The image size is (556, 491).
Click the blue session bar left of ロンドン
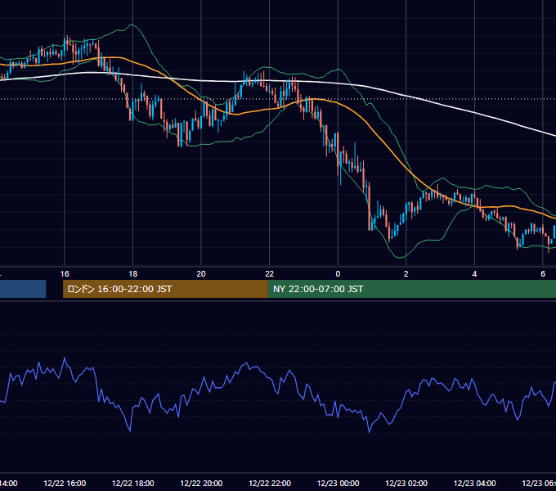pos(23,289)
